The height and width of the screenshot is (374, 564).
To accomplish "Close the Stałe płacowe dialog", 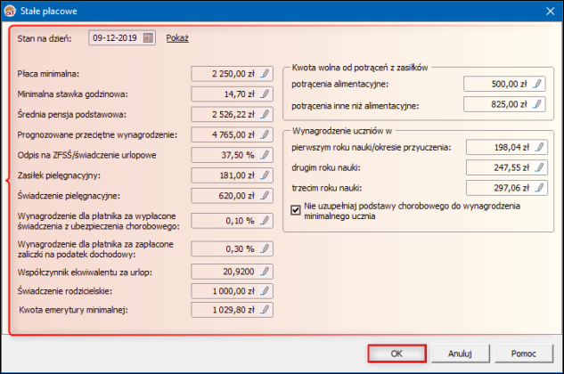I will 550,12.
